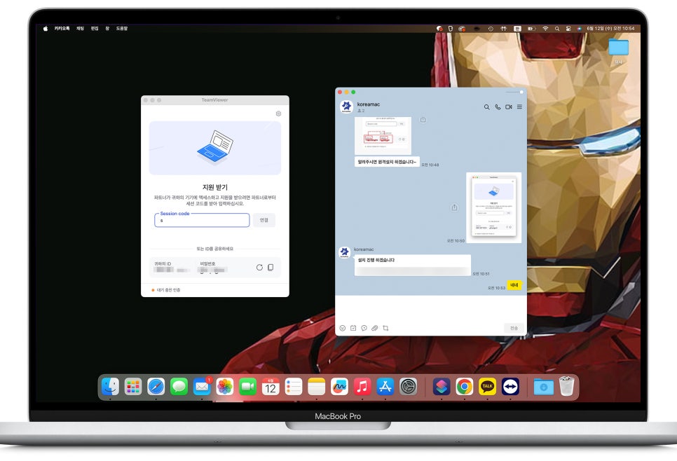Image resolution: width=677 pixels, height=461 pixels.
Task: Click the date and time in menu bar
Action: point(610,29)
